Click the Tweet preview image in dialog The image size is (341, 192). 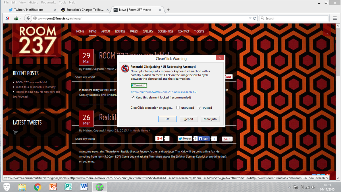point(139,85)
